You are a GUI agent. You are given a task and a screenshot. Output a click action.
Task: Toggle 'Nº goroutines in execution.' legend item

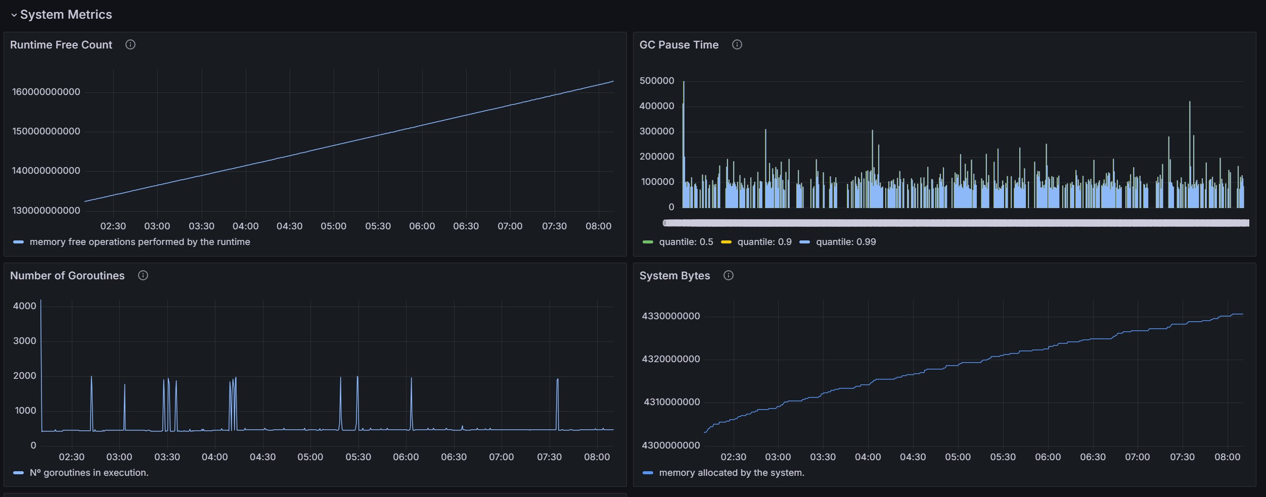[89, 473]
